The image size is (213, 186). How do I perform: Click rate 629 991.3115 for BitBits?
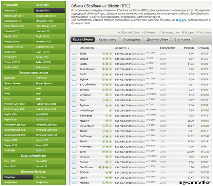pyautogui.click(x=123, y=54)
